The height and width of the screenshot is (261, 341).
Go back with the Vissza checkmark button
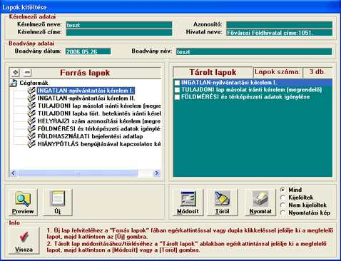coord(24,240)
